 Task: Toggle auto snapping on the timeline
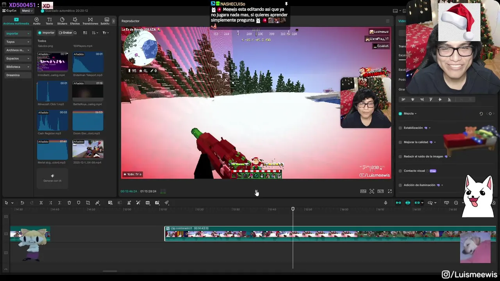[x=408, y=203]
